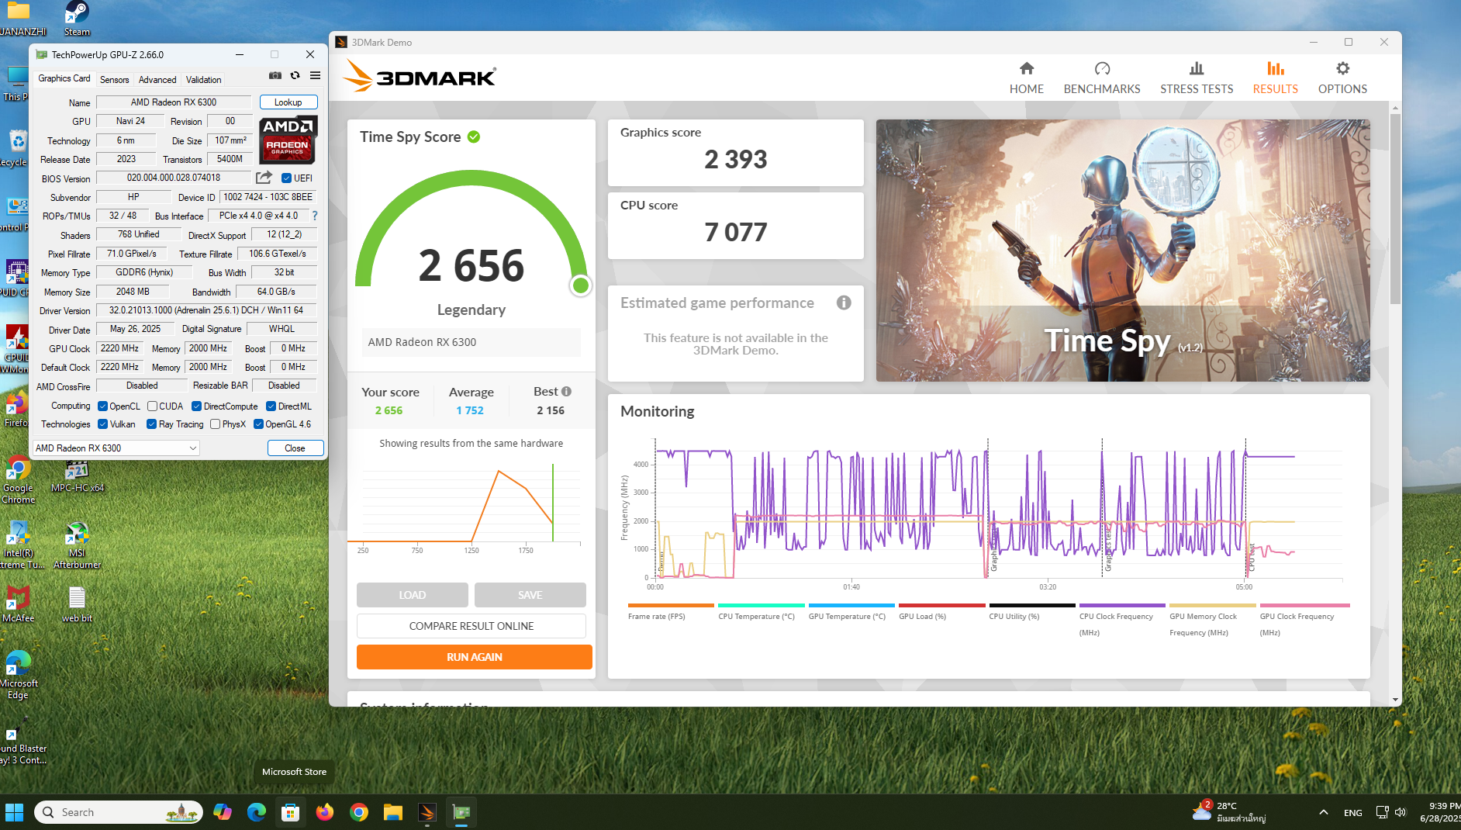Click the Bus Interface question mark

(x=314, y=216)
